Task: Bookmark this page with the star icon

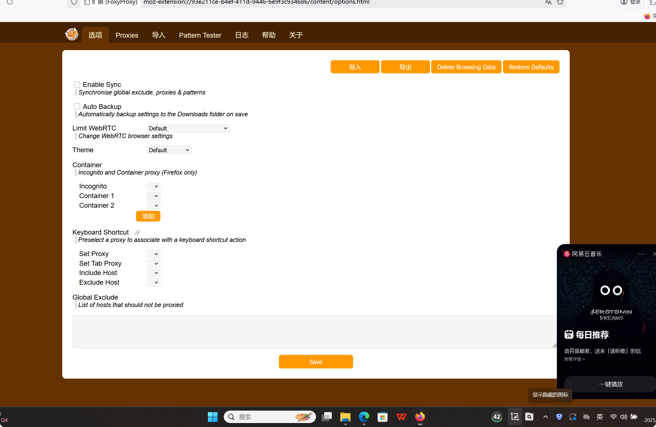Action: 560,3
